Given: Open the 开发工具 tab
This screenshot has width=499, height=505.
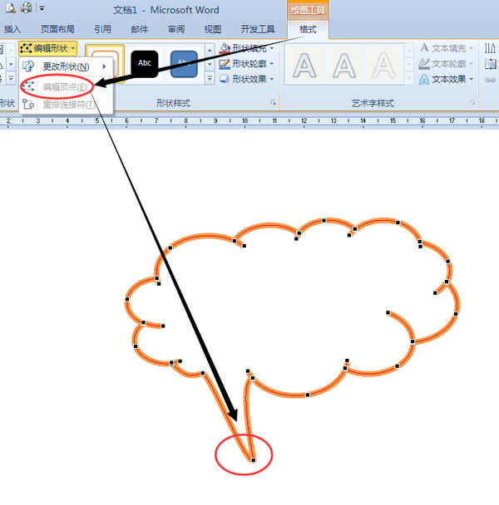Looking at the screenshot, I should click(x=258, y=29).
